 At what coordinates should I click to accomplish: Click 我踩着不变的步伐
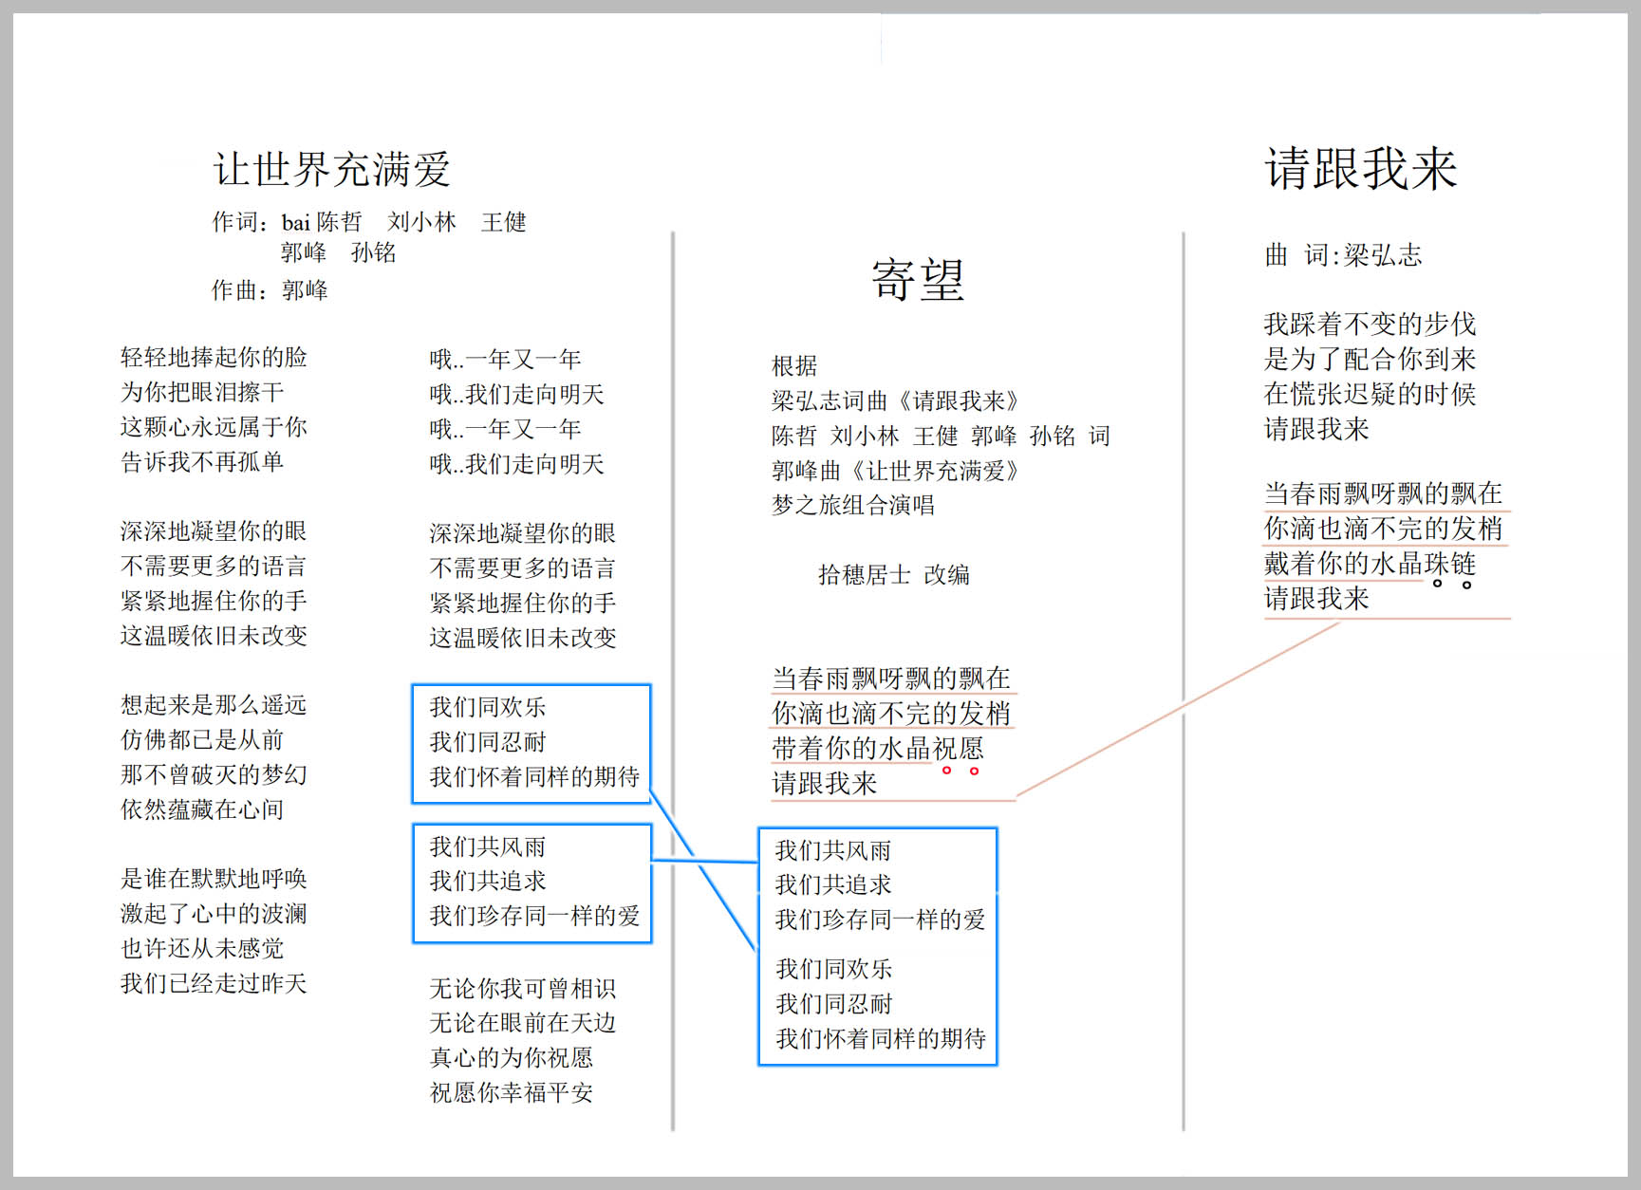pos(1370,325)
